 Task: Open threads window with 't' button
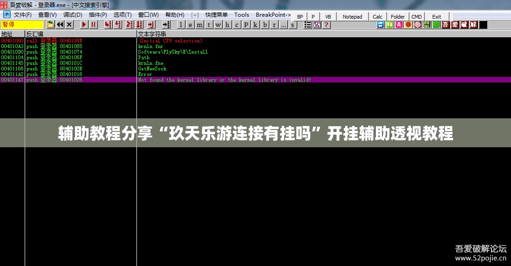(209, 25)
